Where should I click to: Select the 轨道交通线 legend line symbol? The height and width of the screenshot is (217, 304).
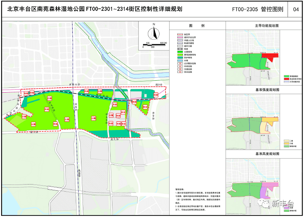180,43
